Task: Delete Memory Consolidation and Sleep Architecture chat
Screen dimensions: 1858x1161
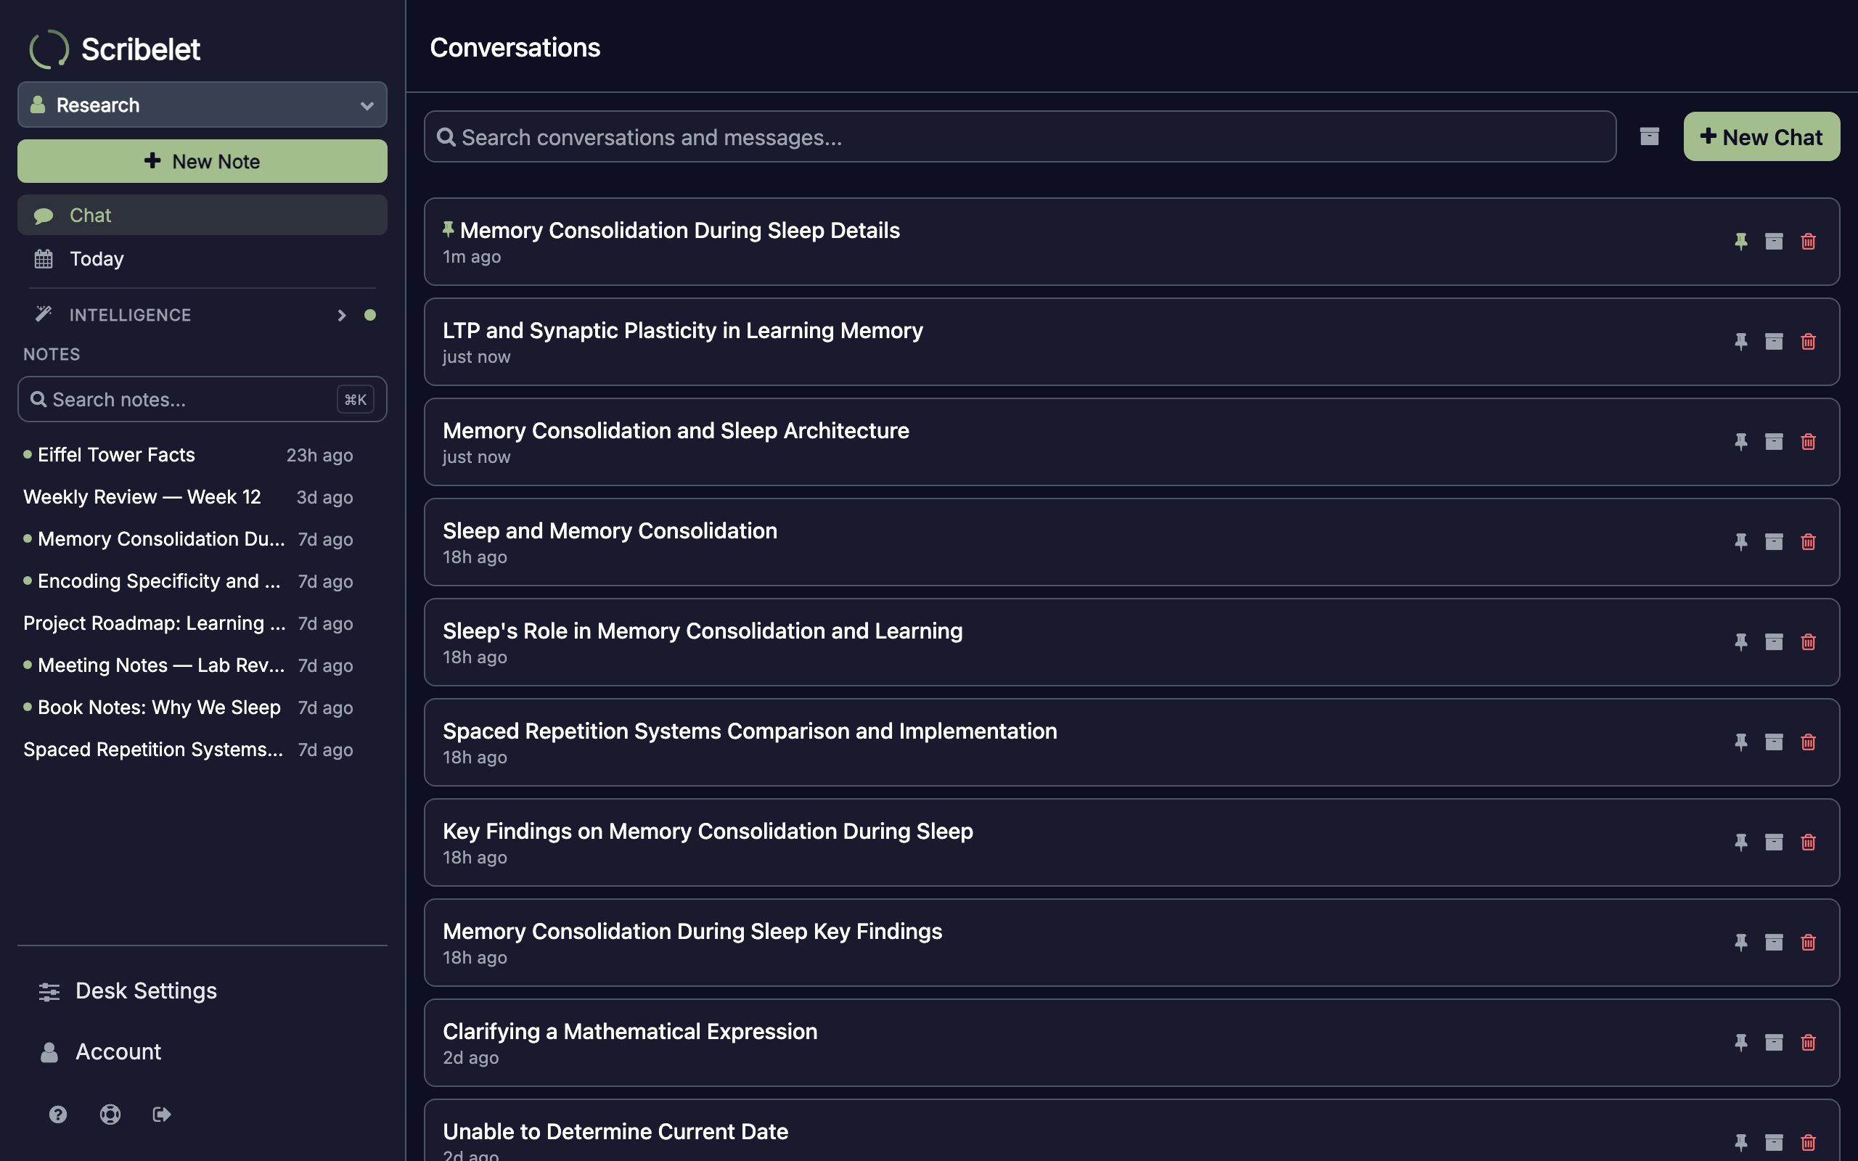Action: [x=1808, y=441]
